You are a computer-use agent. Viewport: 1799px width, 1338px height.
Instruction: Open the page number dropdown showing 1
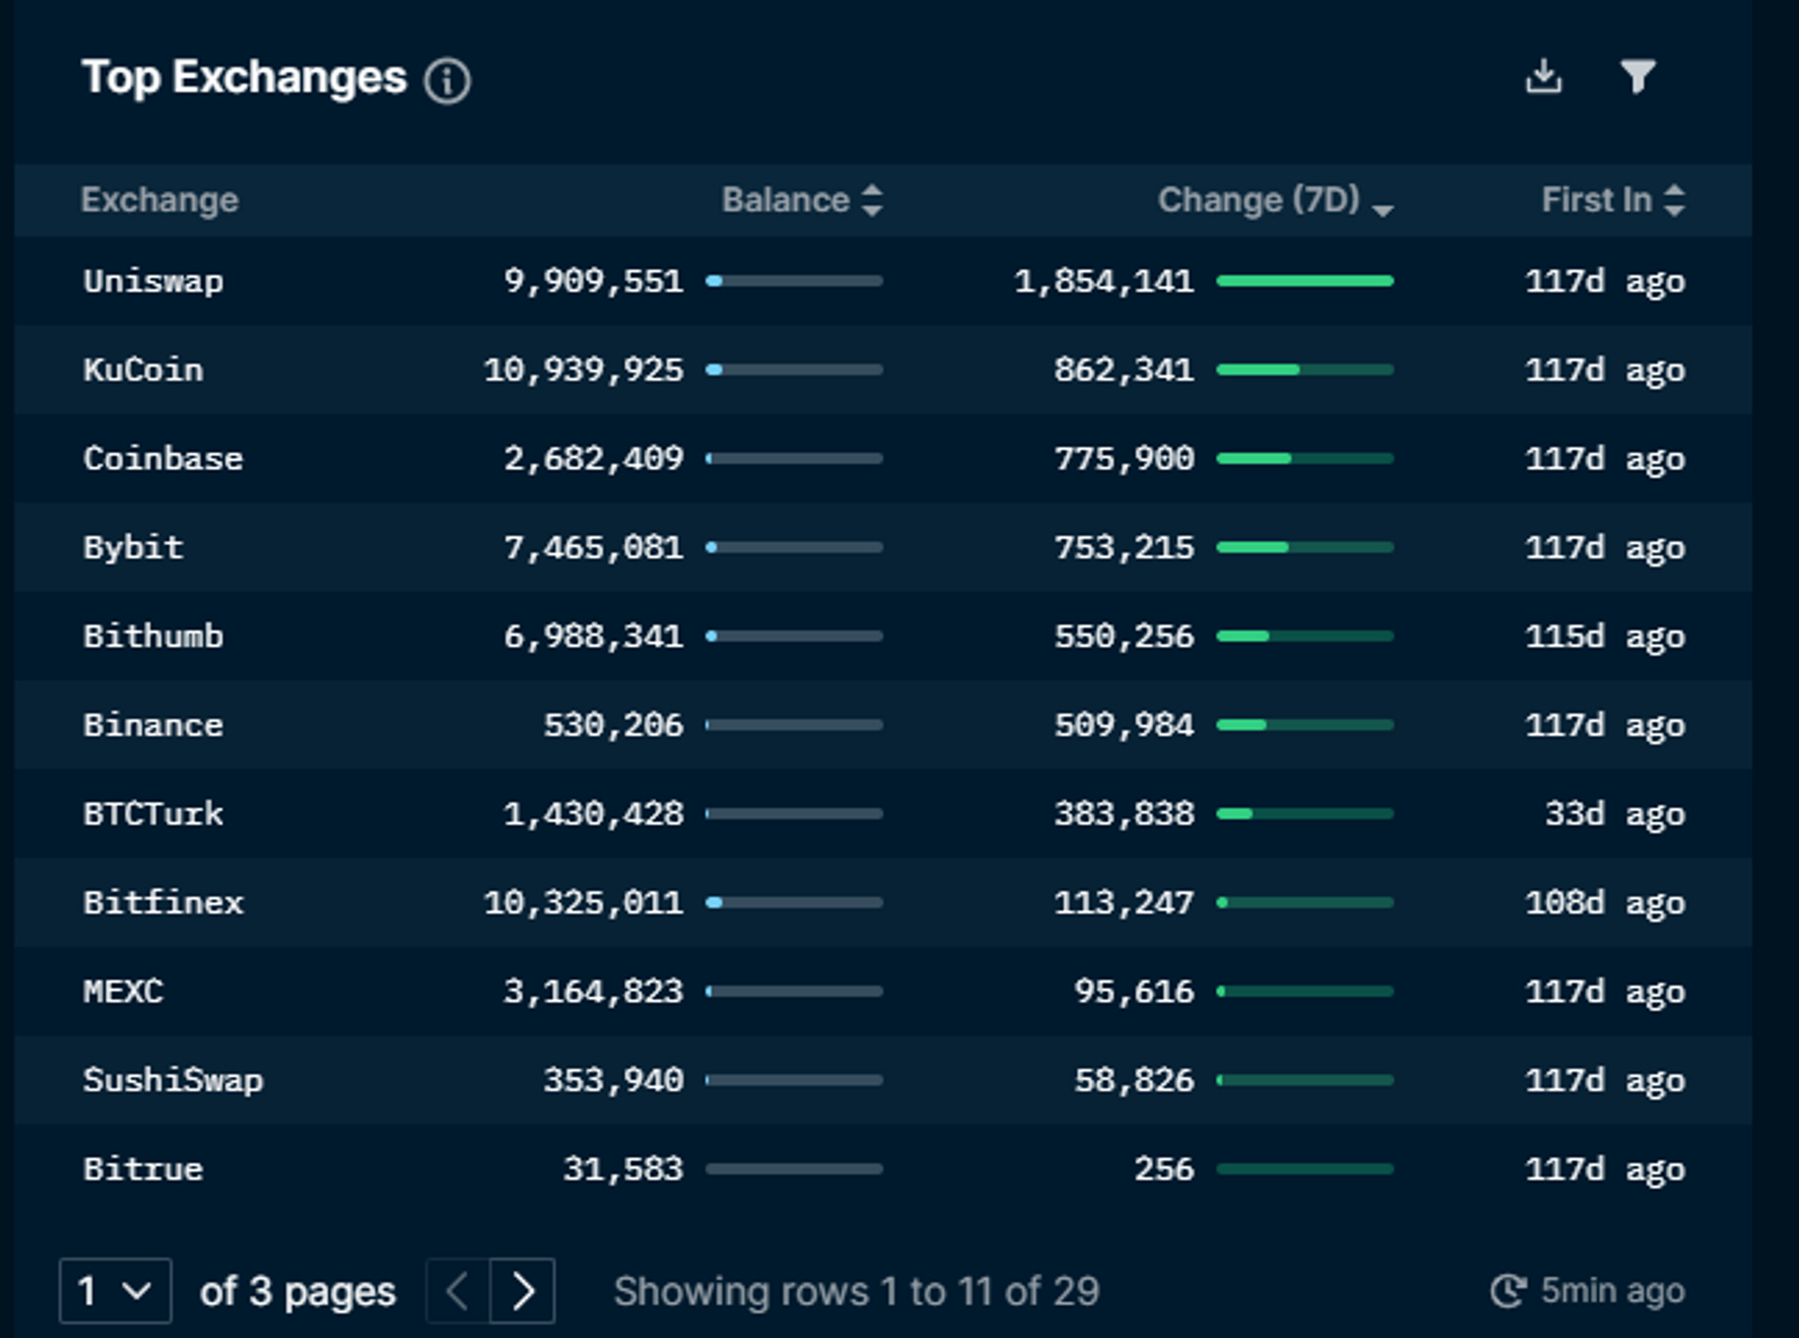click(x=115, y=1289)
